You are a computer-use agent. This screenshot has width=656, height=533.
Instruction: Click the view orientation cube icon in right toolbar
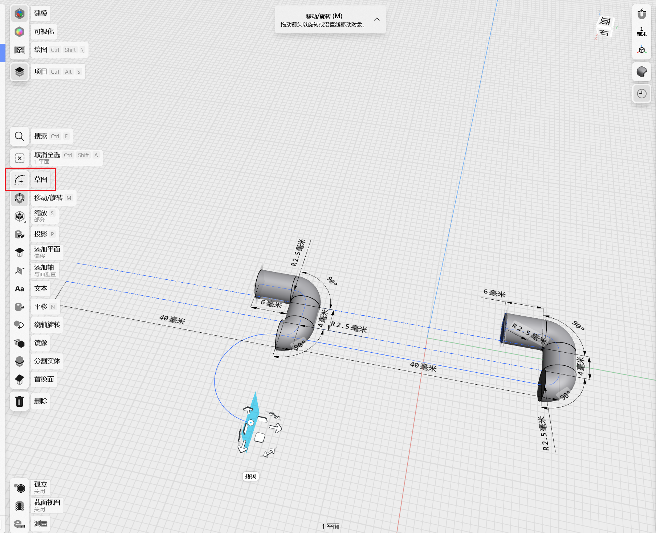click(x=642, y=50)
